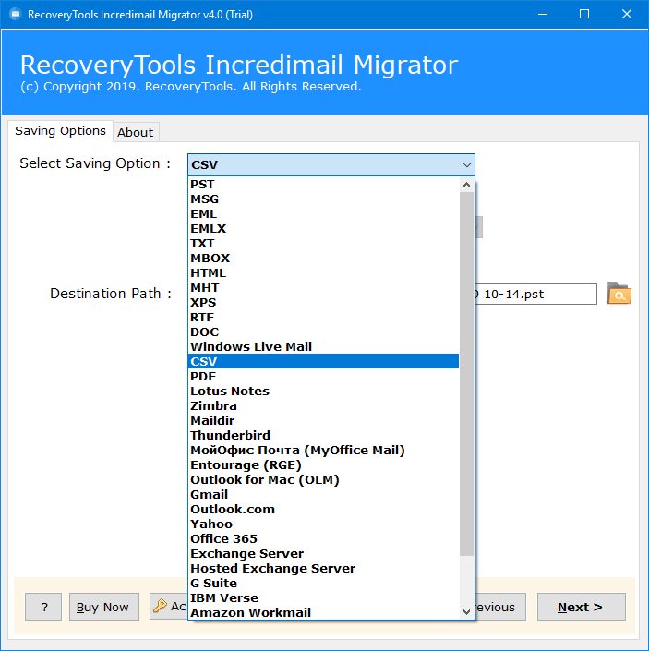Choose EML format in the dropdown list
The height and width of the screenshot is (651, 649).
tap(323, 214)
